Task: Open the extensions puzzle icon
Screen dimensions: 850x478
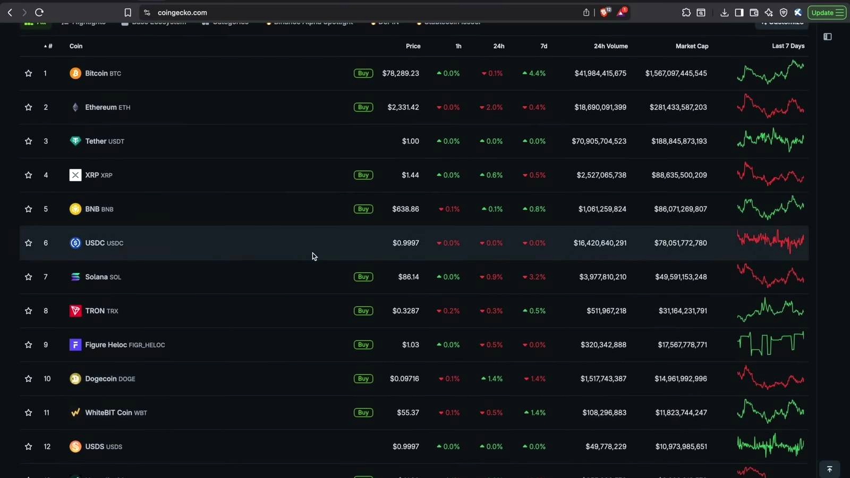Action: (x=686, y=13)
